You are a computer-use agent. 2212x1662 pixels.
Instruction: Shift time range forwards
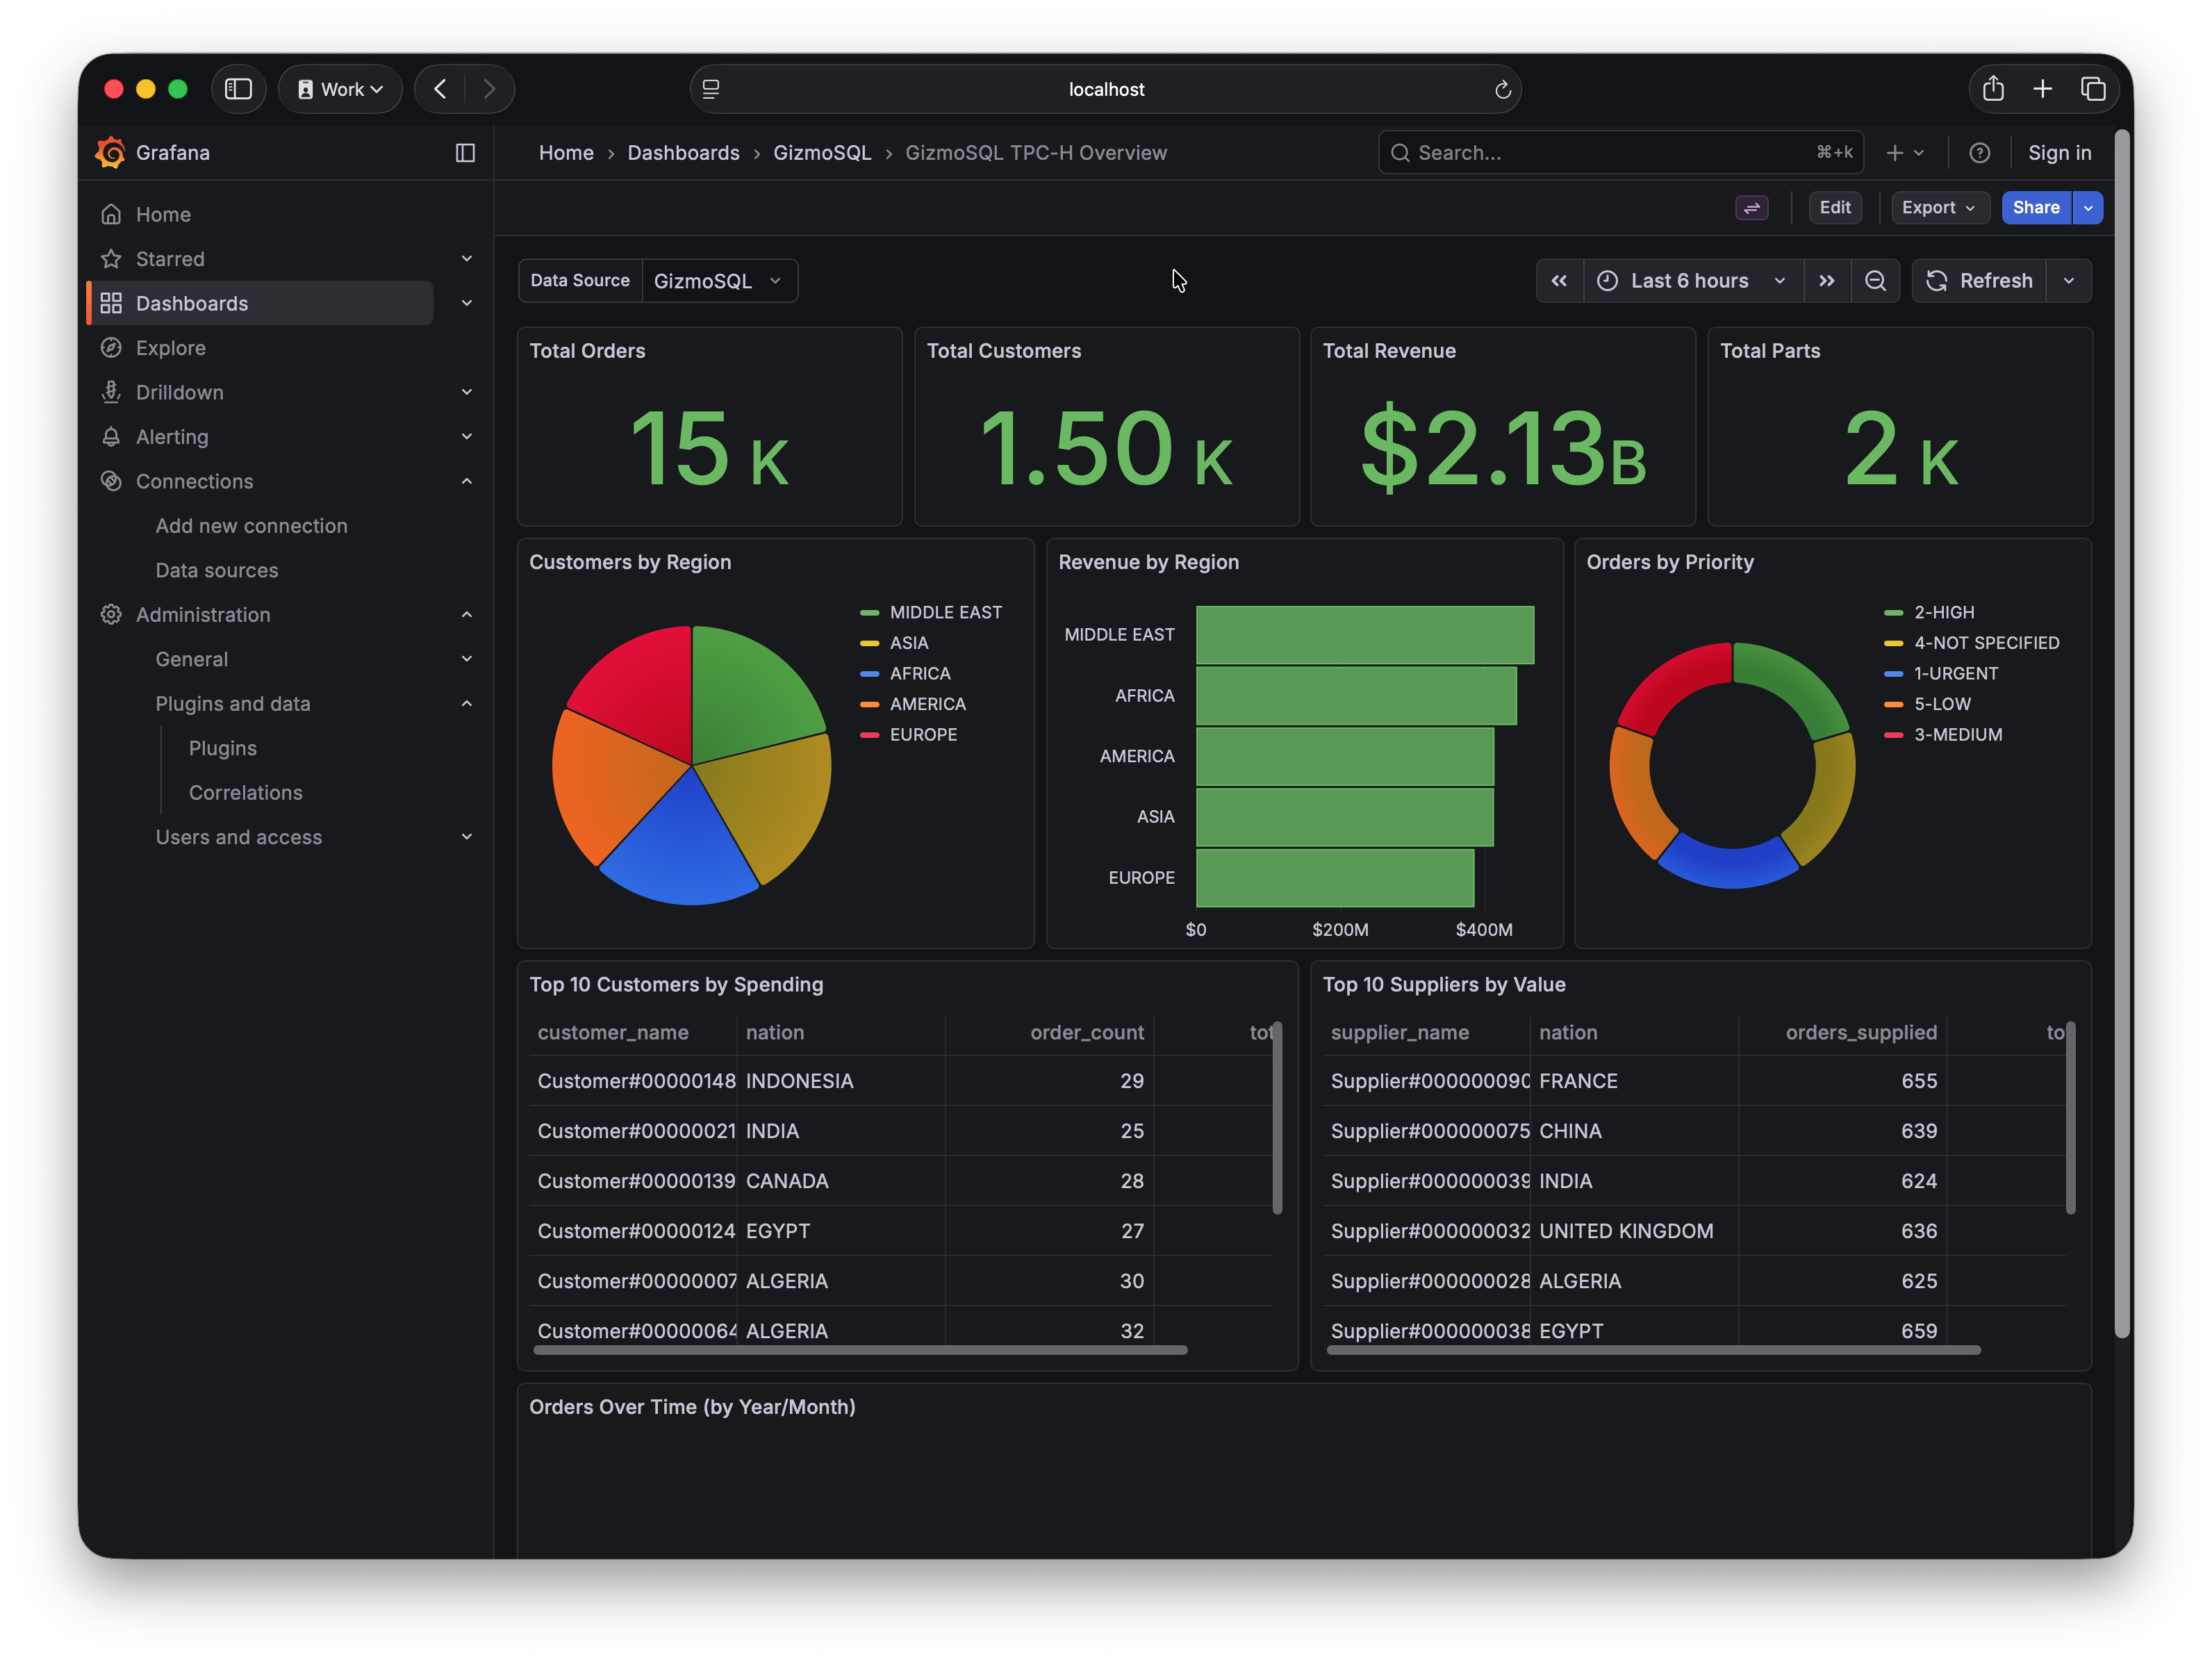pos(1827,281)
